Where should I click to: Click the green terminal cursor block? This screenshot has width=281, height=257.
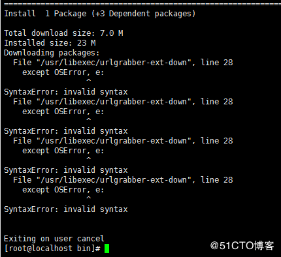click(107, 249)
